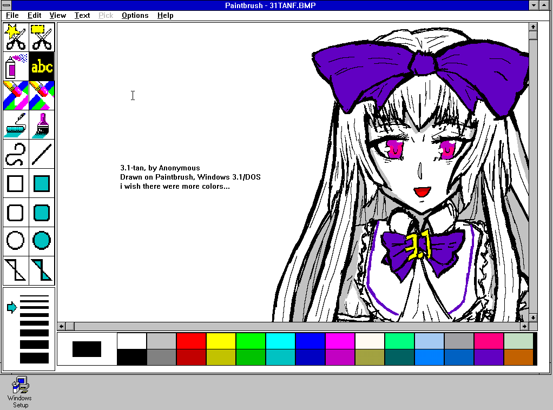553x410 pixels.
Task: Select the Brush tool
Action: [x=42, y=125]
